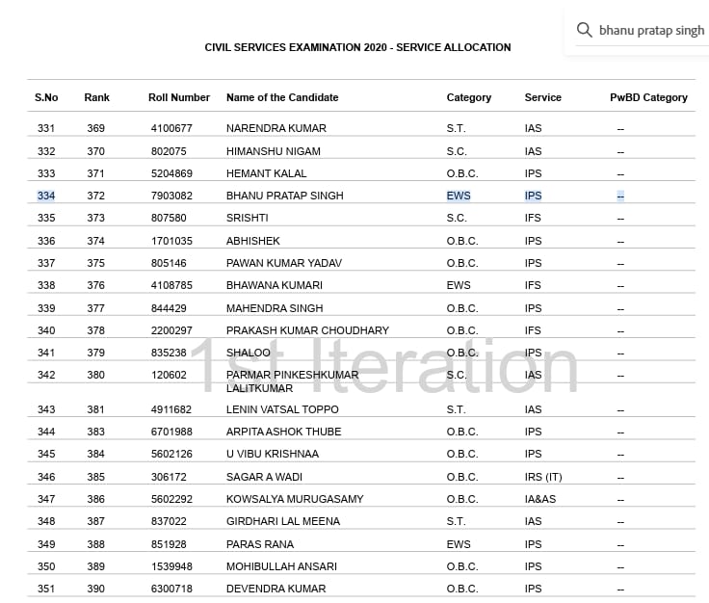This screenshot has width=709, height=603.
Task: Click the 'IFS' service for SRISHTI
Action: 533,218
